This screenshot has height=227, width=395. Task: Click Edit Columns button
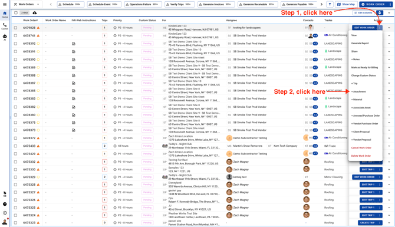pos(364,12)
